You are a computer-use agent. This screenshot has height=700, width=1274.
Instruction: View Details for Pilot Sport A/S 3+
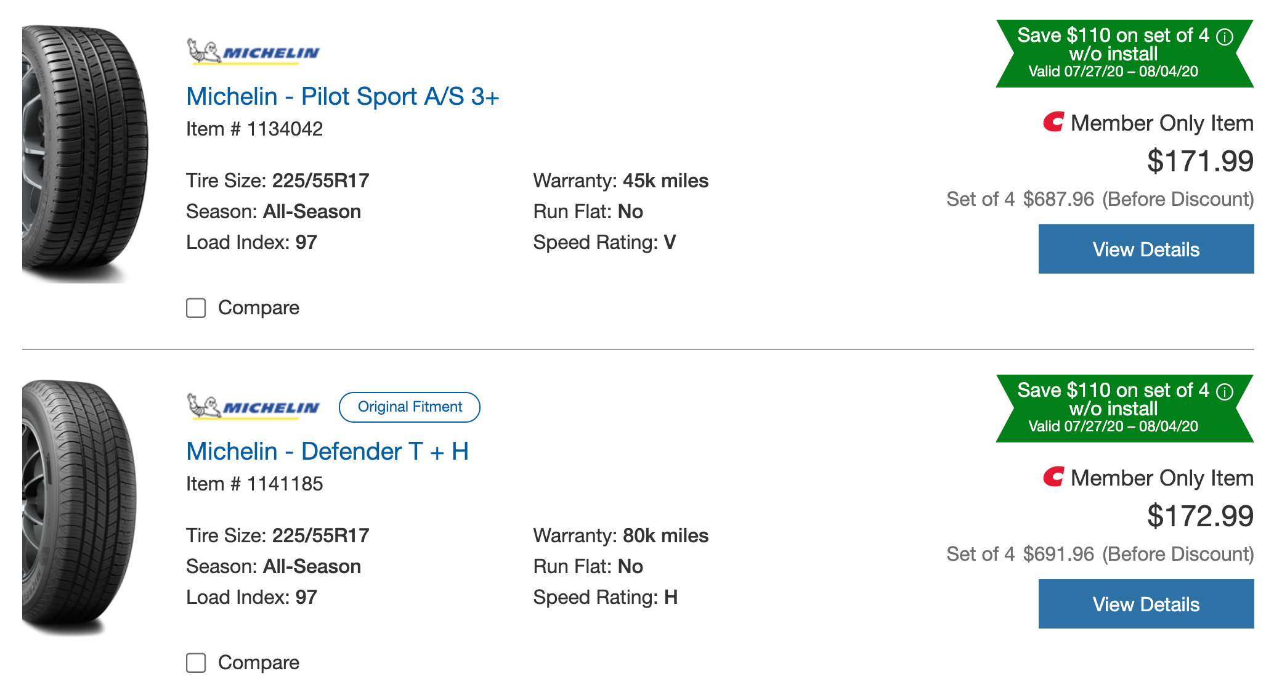[x=1146, y=249]
